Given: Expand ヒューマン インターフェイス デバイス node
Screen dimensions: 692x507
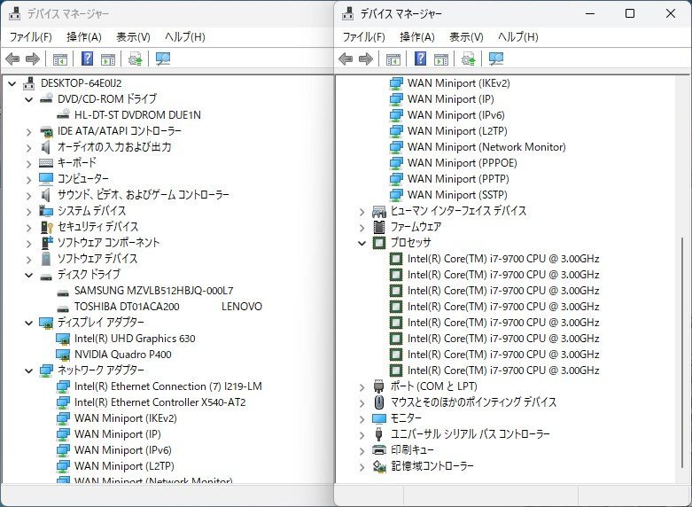Looking at the screenshot, I should 362,212.
